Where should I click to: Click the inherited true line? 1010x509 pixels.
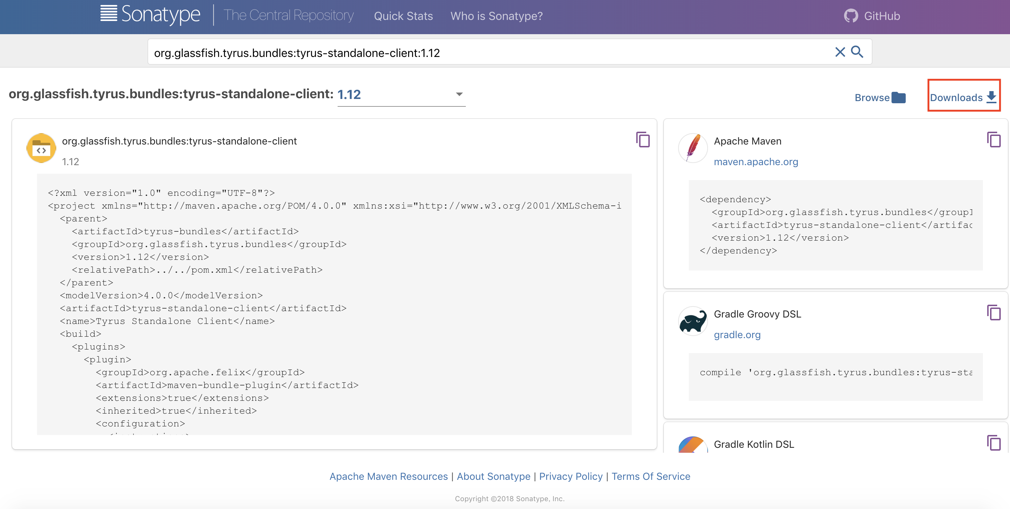(x=176, y=411)
